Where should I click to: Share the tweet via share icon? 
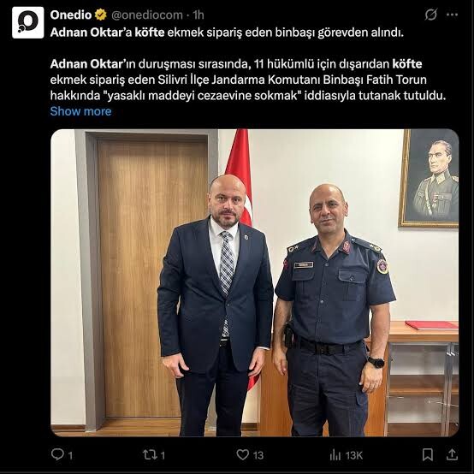452,454
